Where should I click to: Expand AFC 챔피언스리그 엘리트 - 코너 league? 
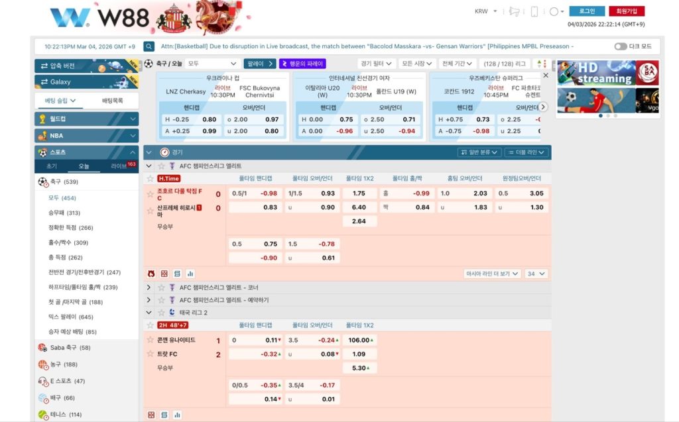click(149, 288)
